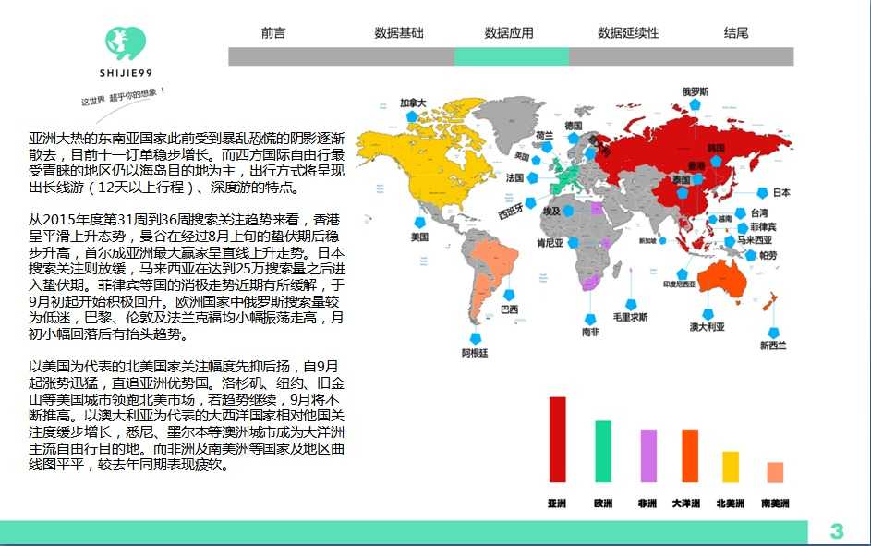Image resolution: width=871 pixels, height=546 pixels.
Task: Click the 美国 map pin icon
Action: 420,223
